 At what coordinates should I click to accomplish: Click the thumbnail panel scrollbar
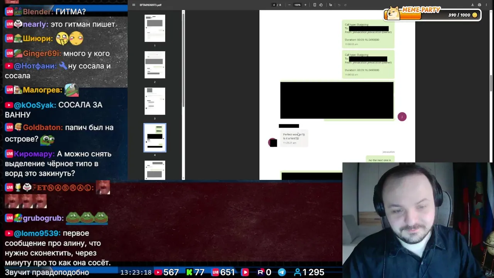(x=183, y=59)
